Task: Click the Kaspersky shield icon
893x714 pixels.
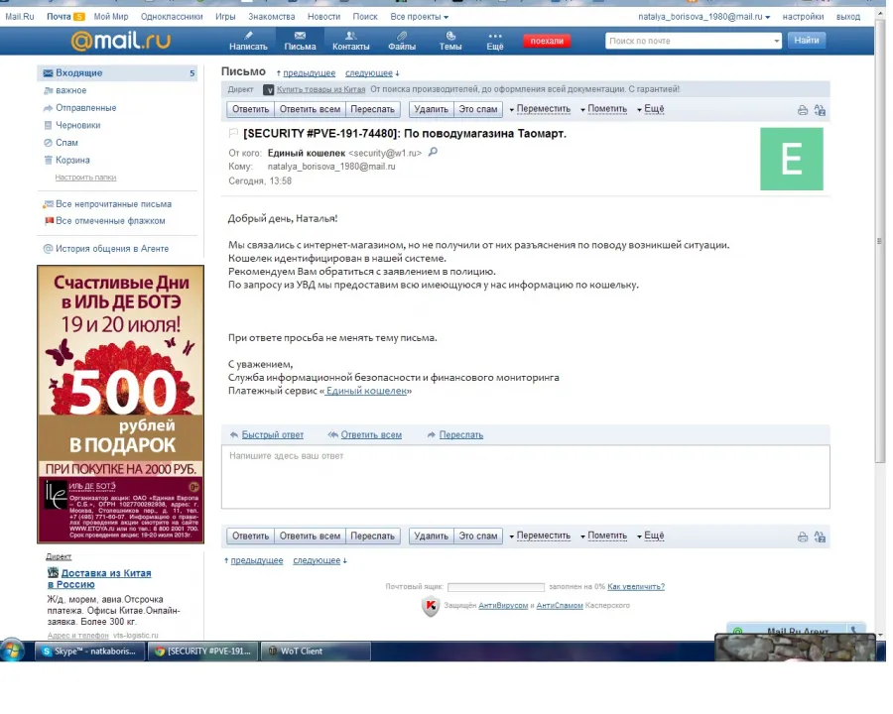Action: pos(431,606)
